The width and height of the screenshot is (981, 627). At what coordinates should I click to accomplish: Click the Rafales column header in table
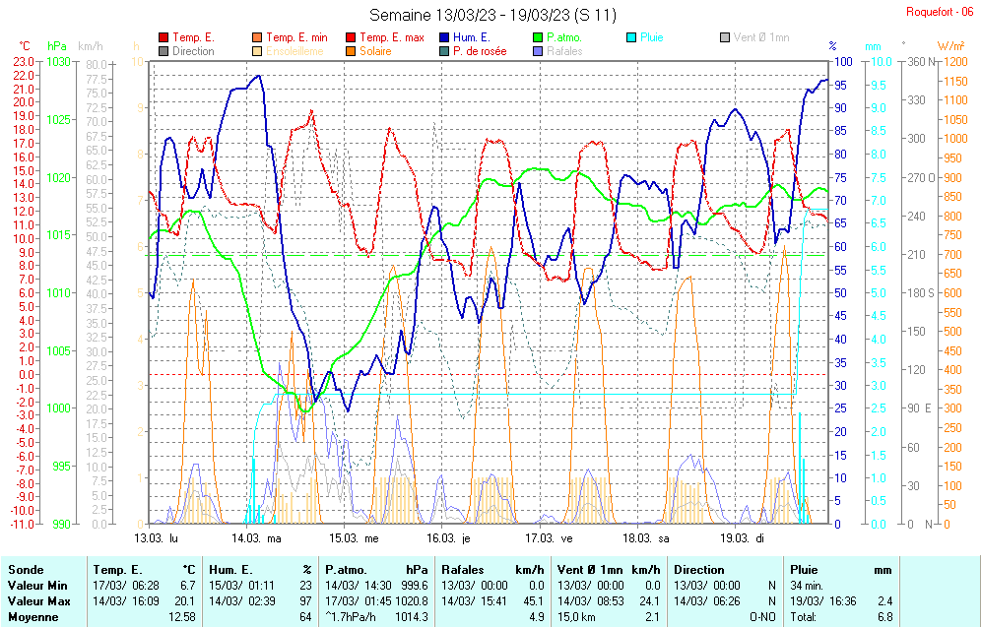point(462,570)
